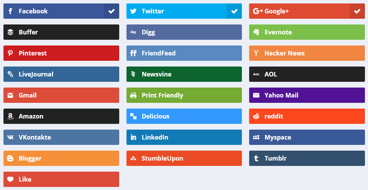368x190 pixels.
Task: Select the Myspace button
Action: point(307,137)
